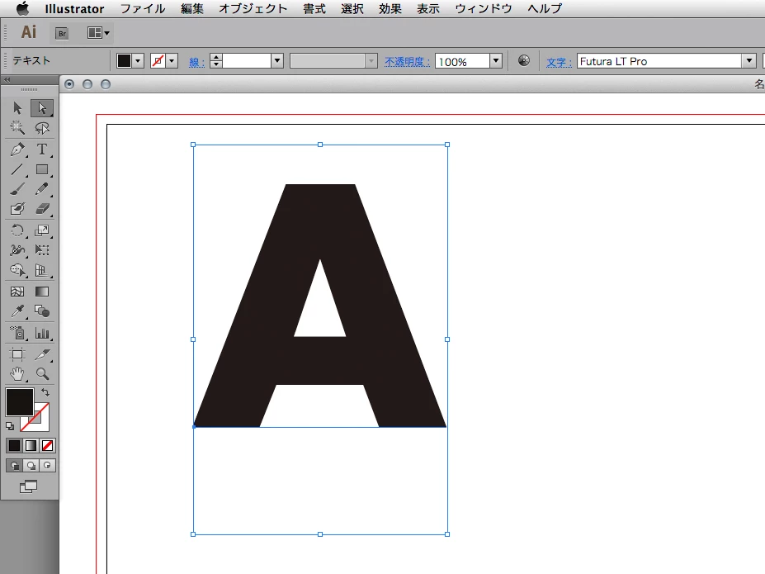Select the Blob Brush tool
Screen dimensions: 765x574
point(17,210)
